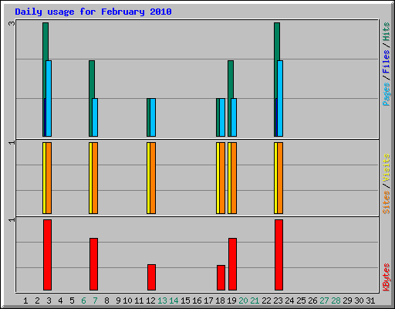Image resolution: width=395 pixels, height=309 pixels.
Task: Click day label 1 on x-axis
Action: click(25, 301)
